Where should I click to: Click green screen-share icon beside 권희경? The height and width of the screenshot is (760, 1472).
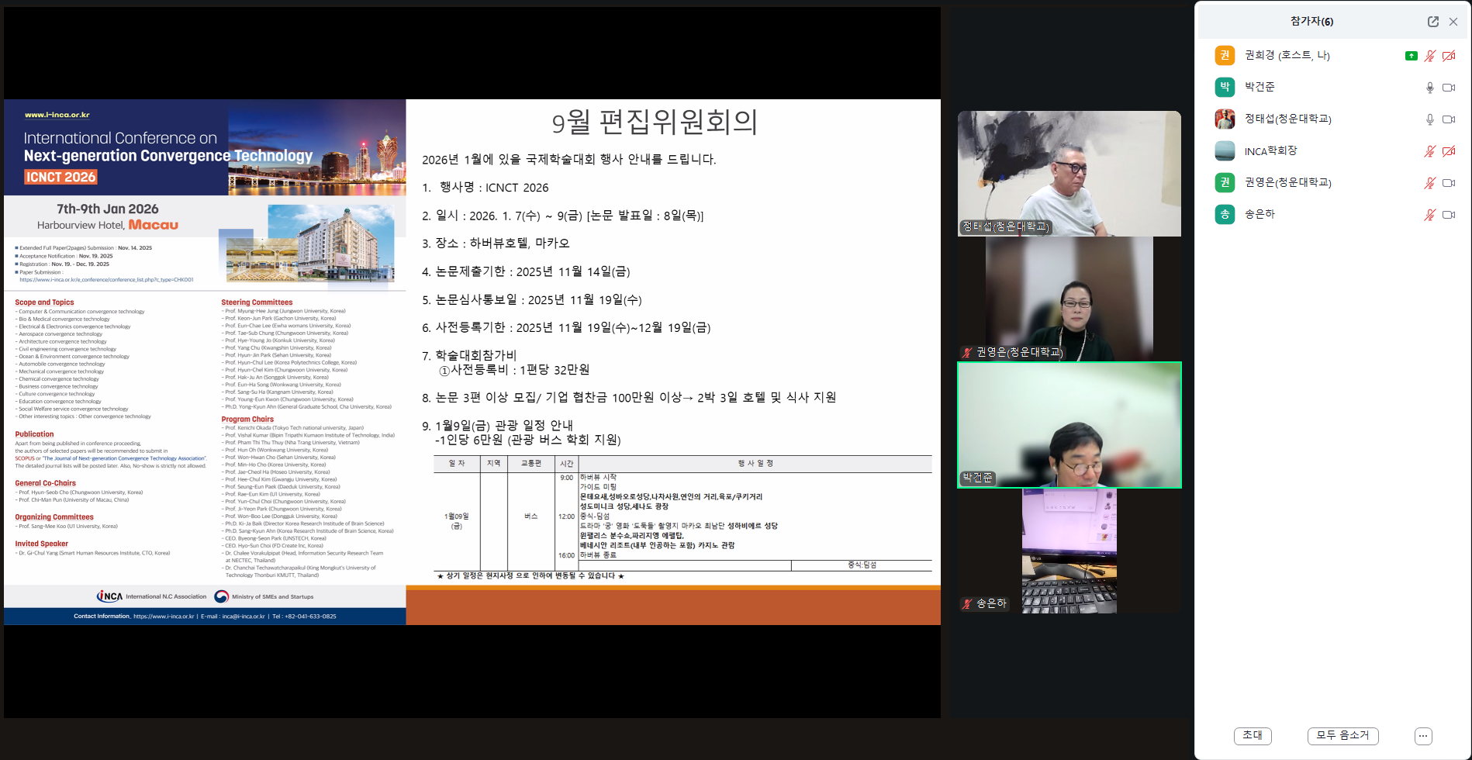1411,56
